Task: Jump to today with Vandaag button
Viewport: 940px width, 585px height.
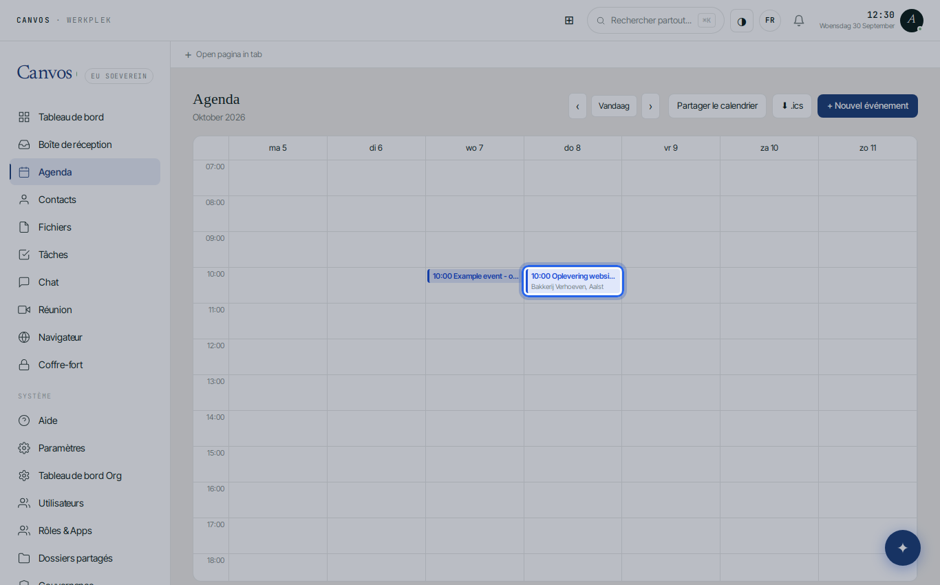Action: (614, 106)
